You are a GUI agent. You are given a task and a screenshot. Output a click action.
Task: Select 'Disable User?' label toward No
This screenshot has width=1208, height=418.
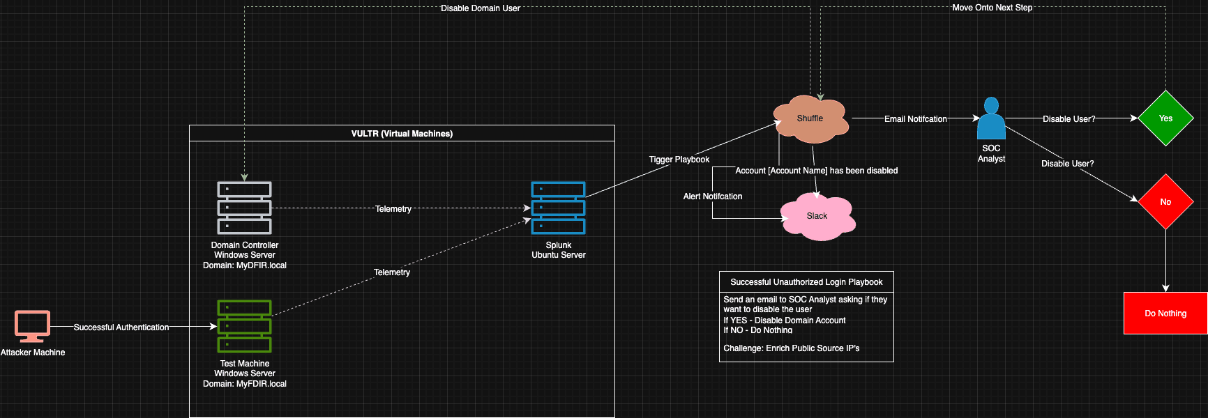[1068, 164]
